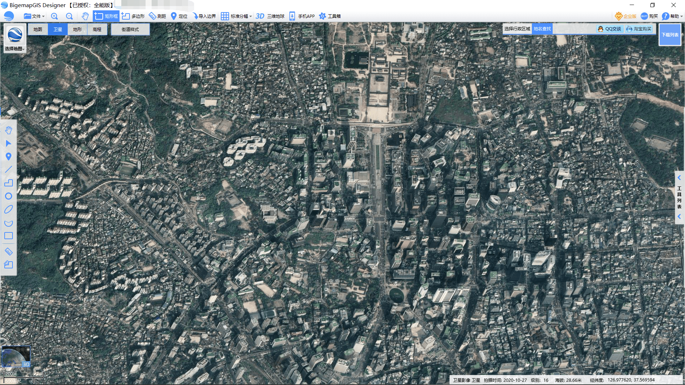The height and width of the screenshot is (385, 685).
Task: Click the 海拔 28.66米 altitude text
Action: [x=568, y=380]
